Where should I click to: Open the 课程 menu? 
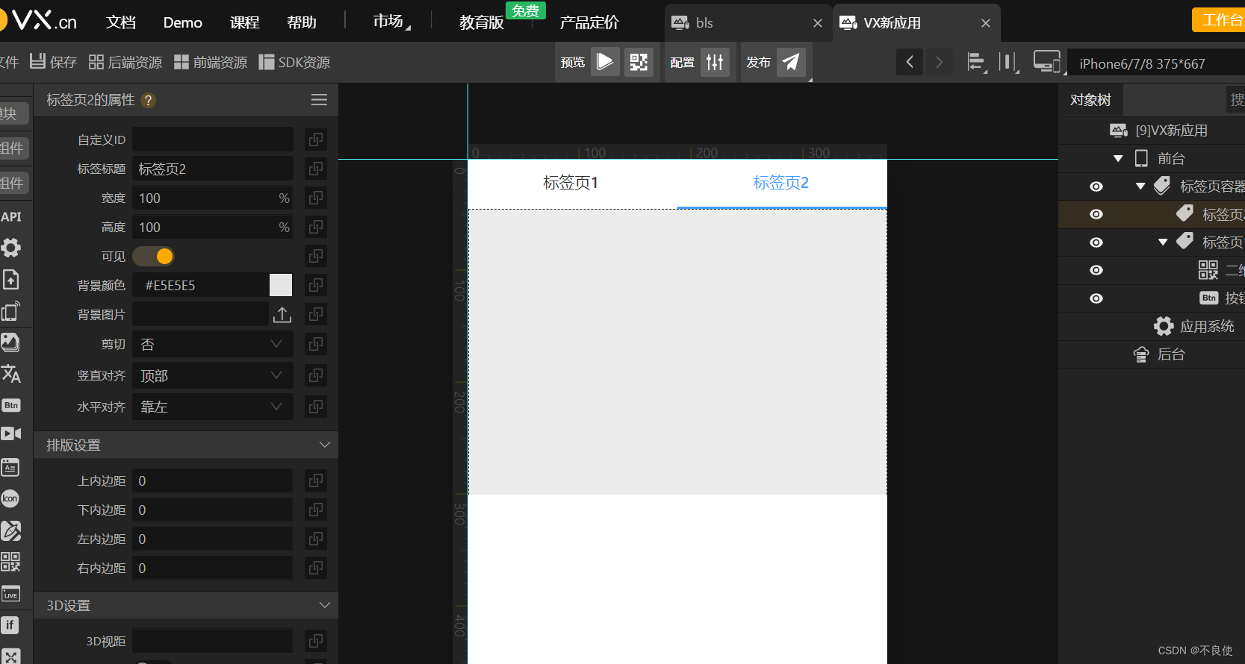click(245, 22)
